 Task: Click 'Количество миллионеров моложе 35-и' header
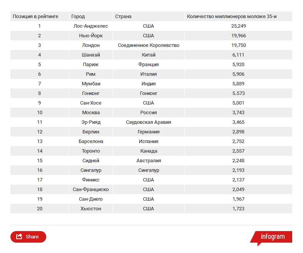[232, 17]
